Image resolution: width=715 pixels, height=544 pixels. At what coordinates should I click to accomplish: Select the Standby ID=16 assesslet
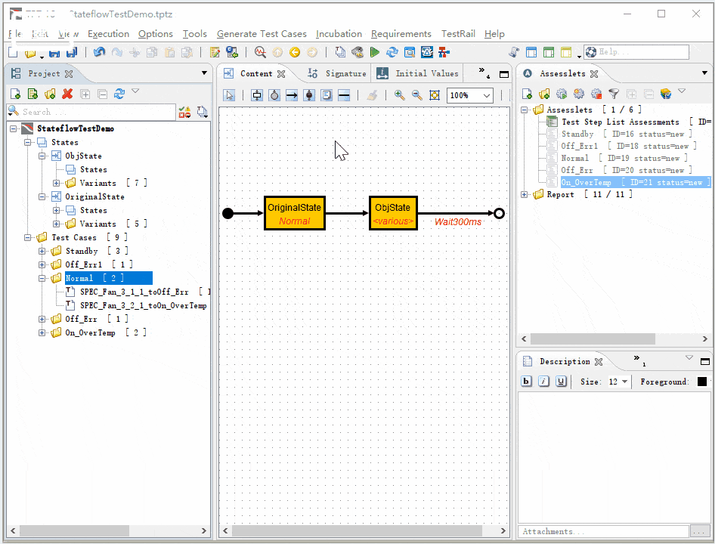click(x=627, y=134)
